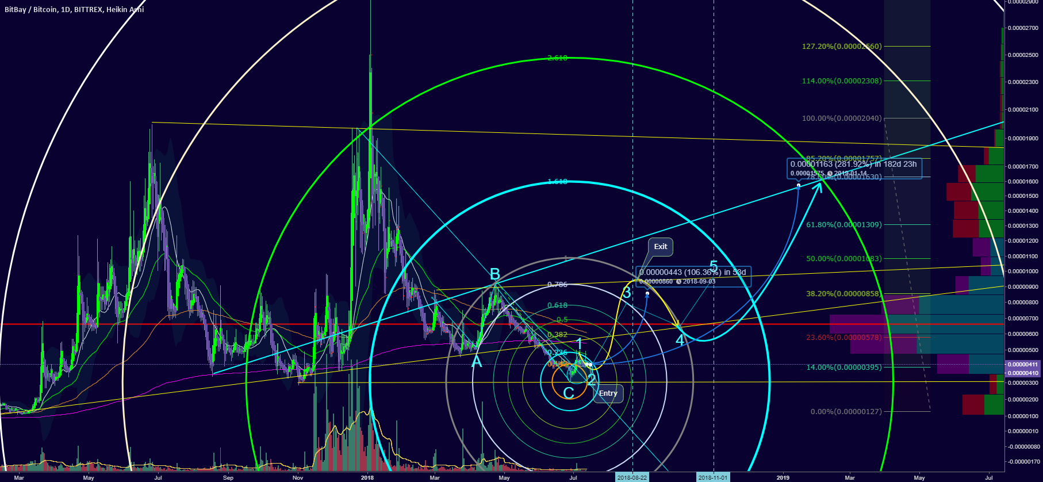Viewport: 1043px width, 482px height.
Task: Click the 0.00%(0.00000127) Fibonacci level label
Action: coord(846,411)
